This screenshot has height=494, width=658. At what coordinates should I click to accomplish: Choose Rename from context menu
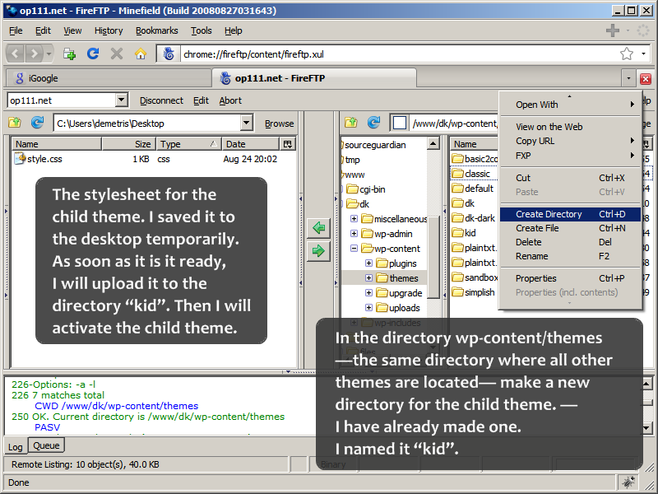click(x=570, y=256)
